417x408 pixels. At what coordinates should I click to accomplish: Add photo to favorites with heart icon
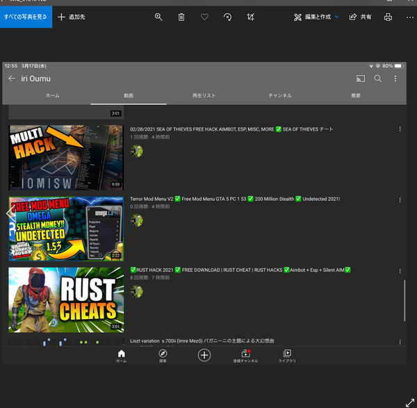[x=204, y=17]
